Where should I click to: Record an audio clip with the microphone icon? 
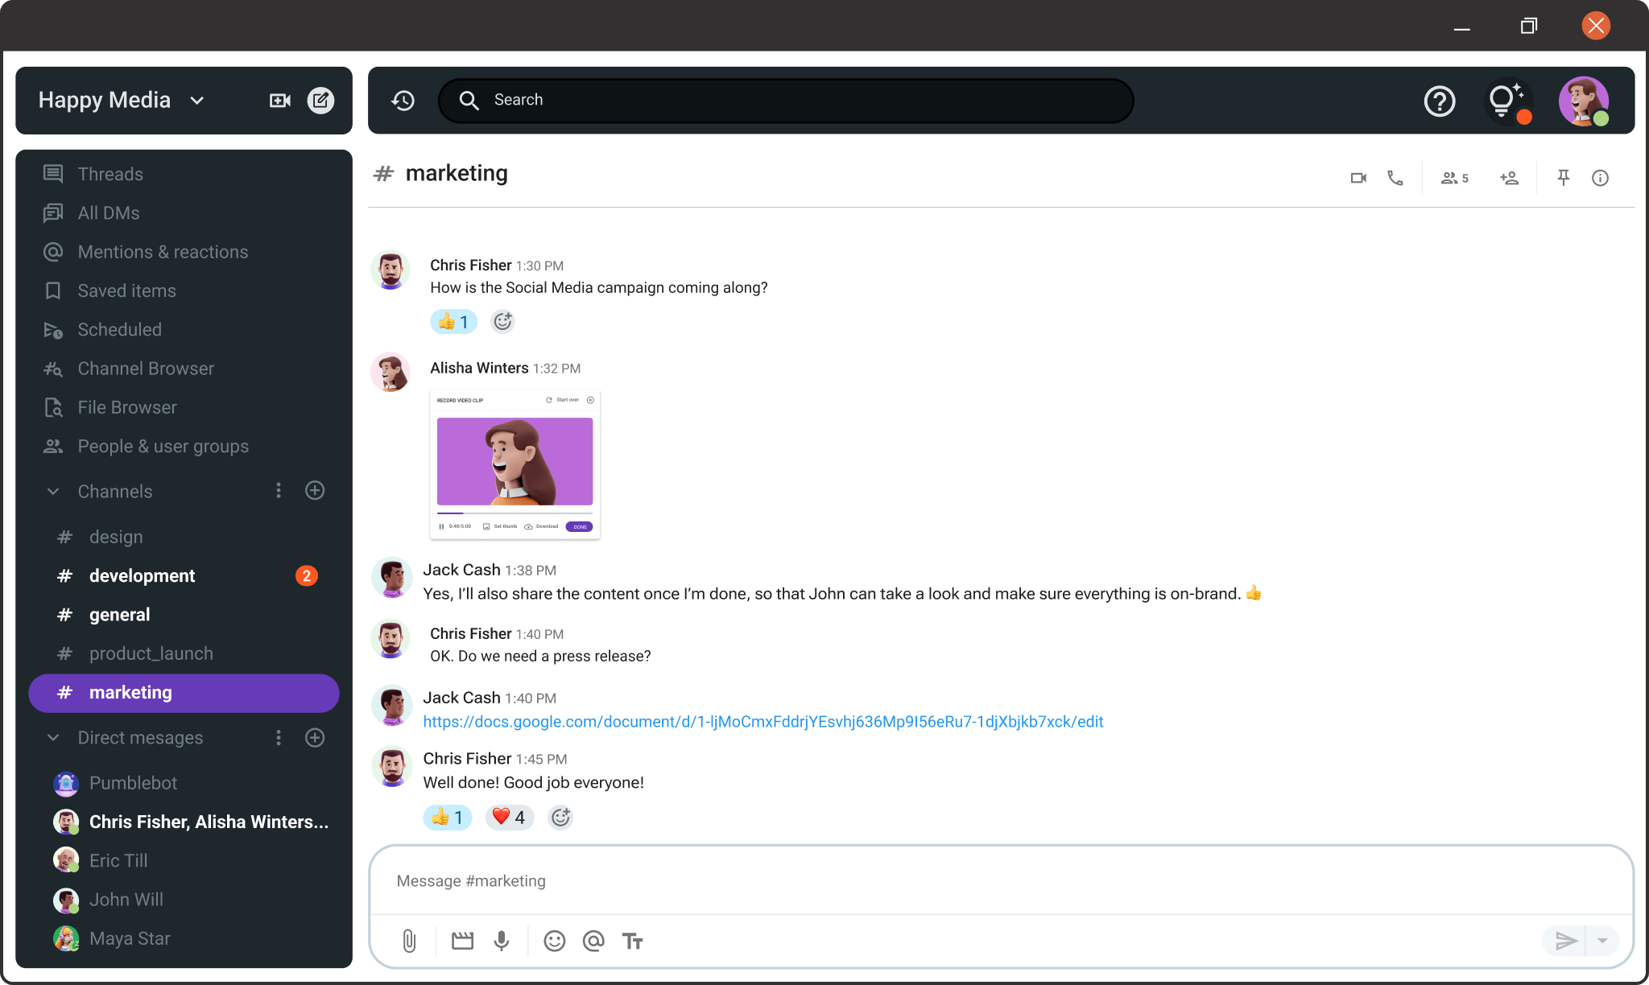coord(502,940)
